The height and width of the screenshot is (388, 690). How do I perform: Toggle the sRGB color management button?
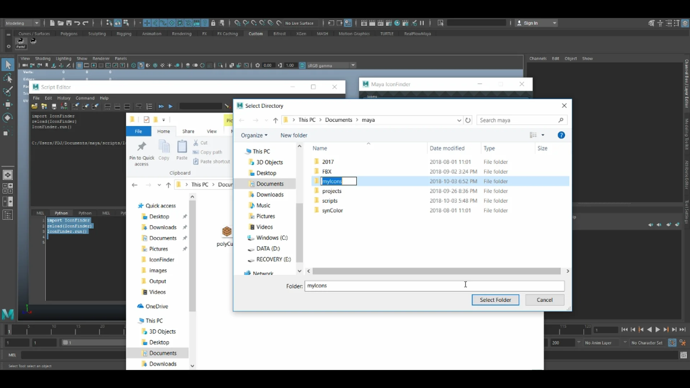(302, 65)
